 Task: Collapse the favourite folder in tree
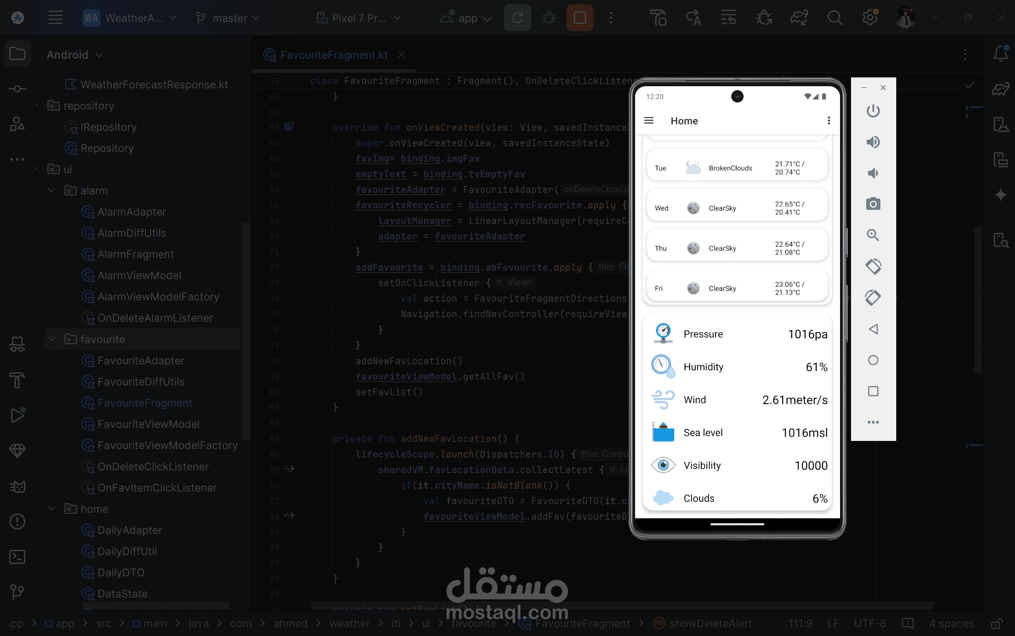point(52,339)
